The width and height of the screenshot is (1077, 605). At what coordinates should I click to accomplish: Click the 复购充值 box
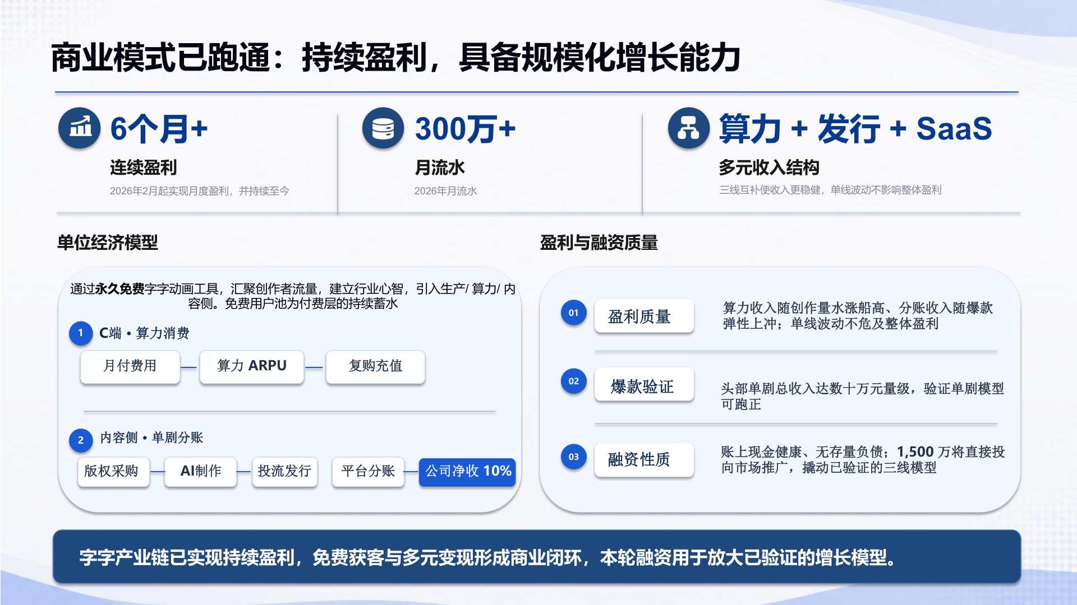coord(376,367)
